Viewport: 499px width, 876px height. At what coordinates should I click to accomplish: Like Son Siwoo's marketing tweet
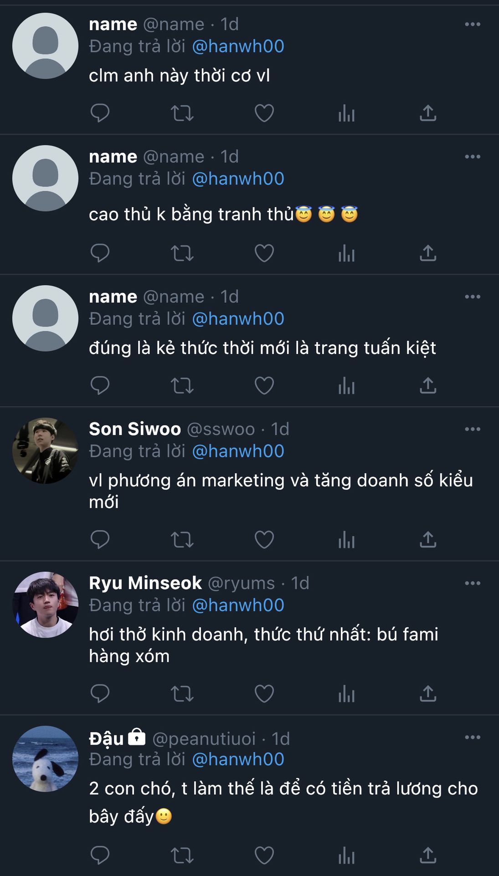click(264, 539)
